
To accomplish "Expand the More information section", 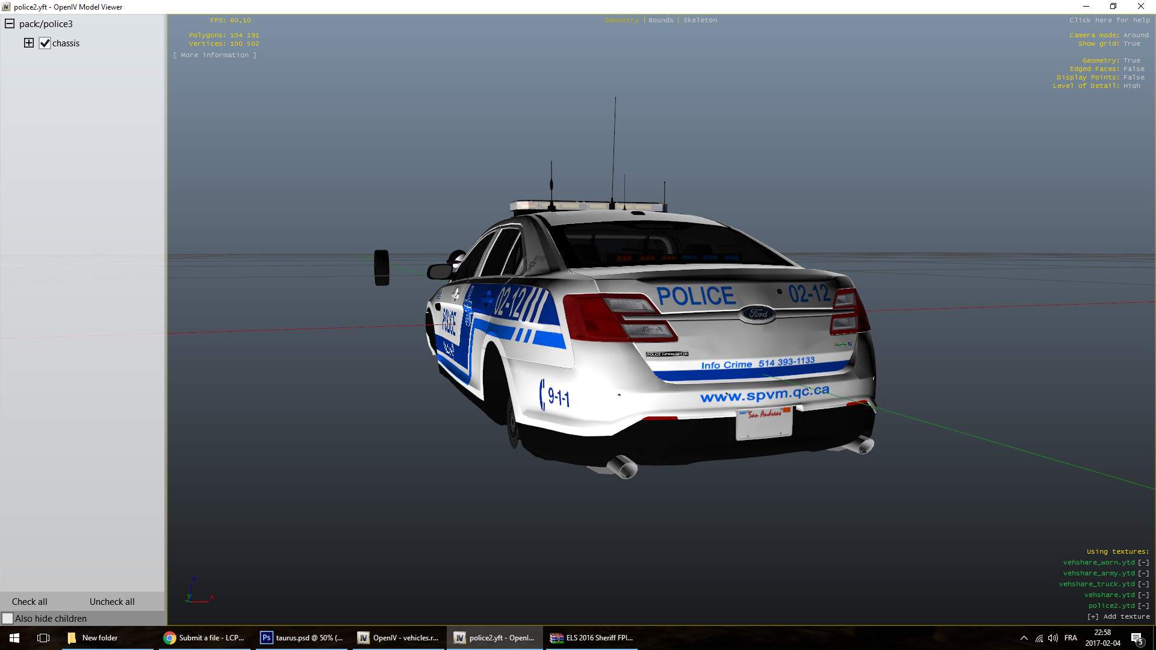I will (215, 55).
